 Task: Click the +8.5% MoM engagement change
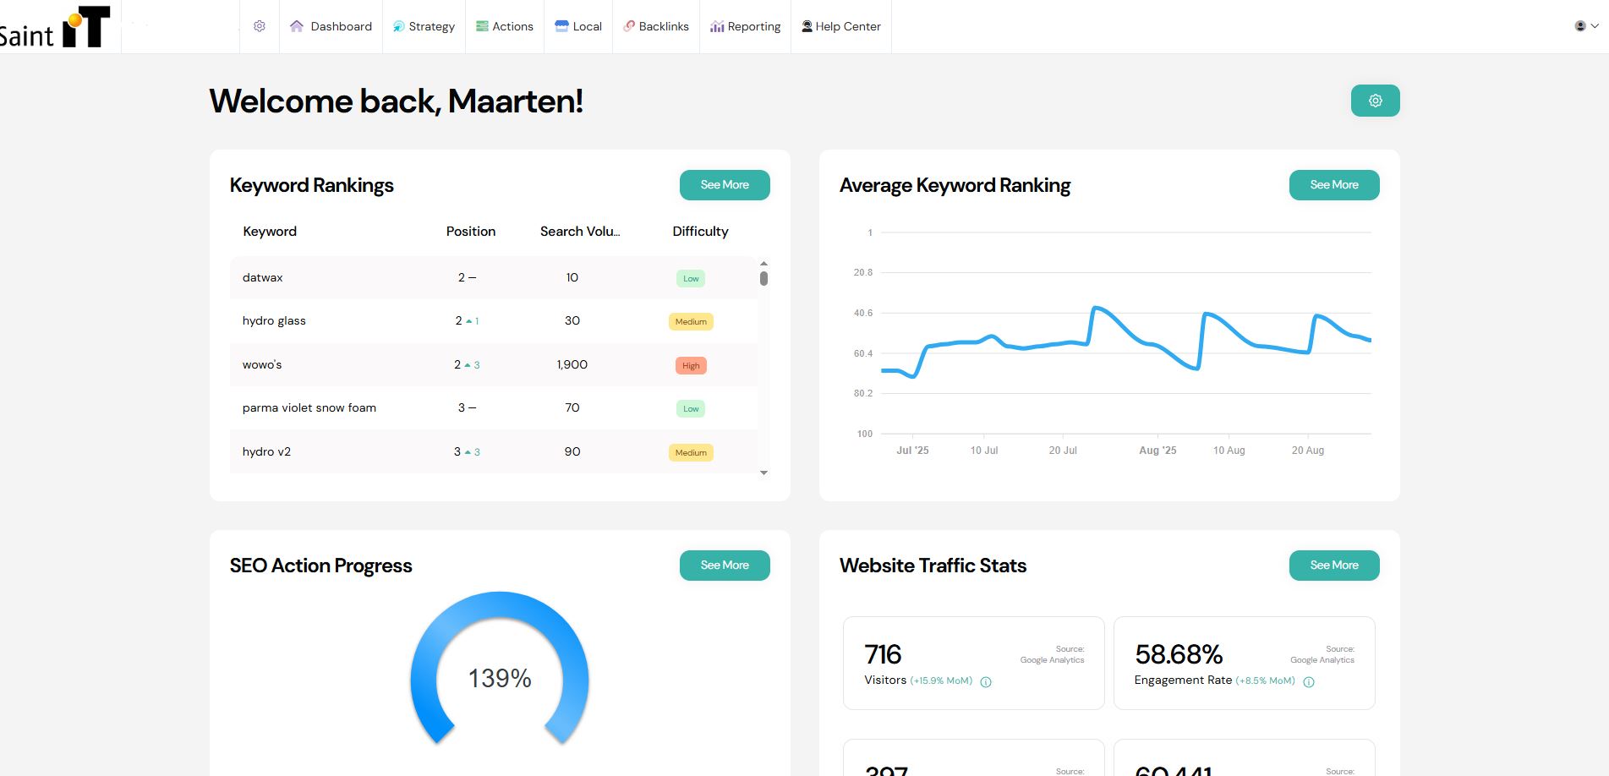1265,680
